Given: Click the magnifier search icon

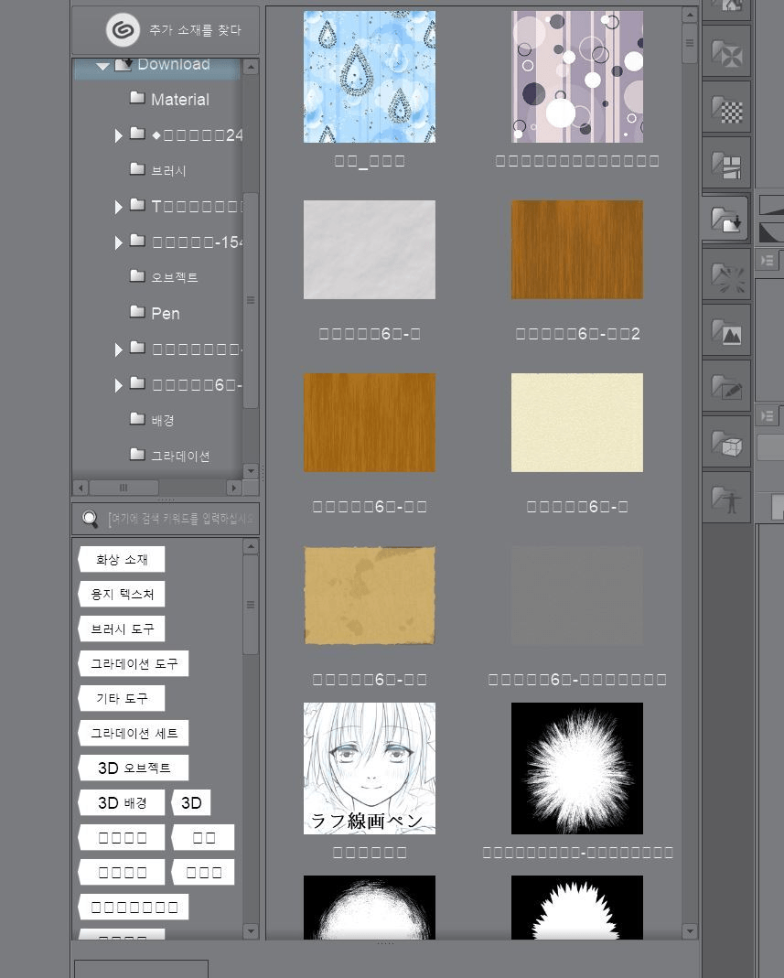Looking at the screenshot, I should click(x=90, y=520).
